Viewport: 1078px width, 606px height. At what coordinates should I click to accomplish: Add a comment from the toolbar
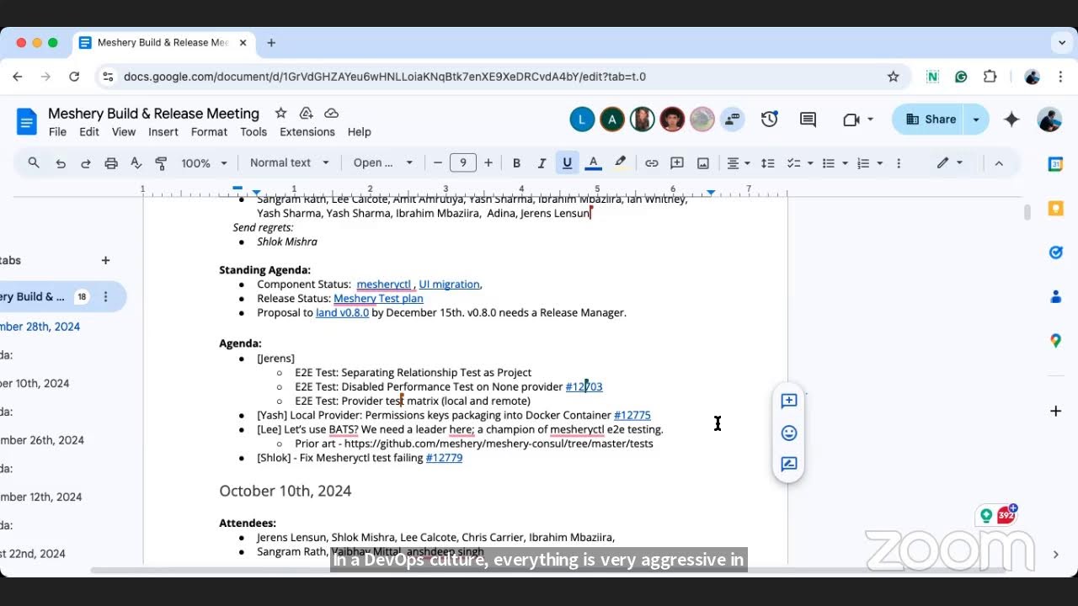[x=677, y=163]
